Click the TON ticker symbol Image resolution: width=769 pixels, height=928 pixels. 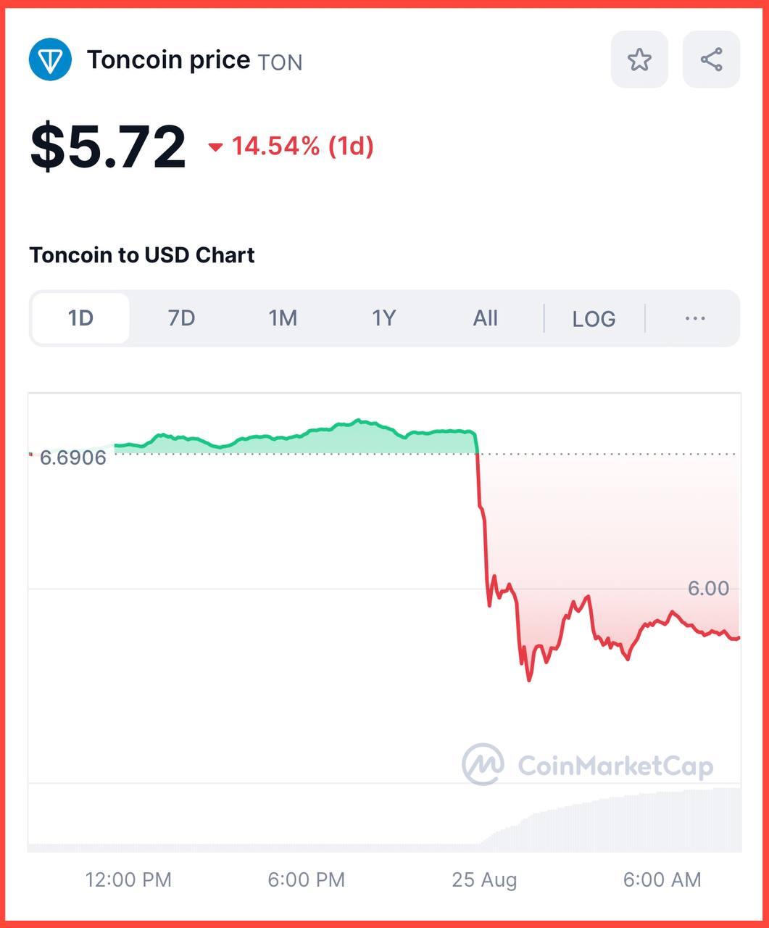click(280, 62)
